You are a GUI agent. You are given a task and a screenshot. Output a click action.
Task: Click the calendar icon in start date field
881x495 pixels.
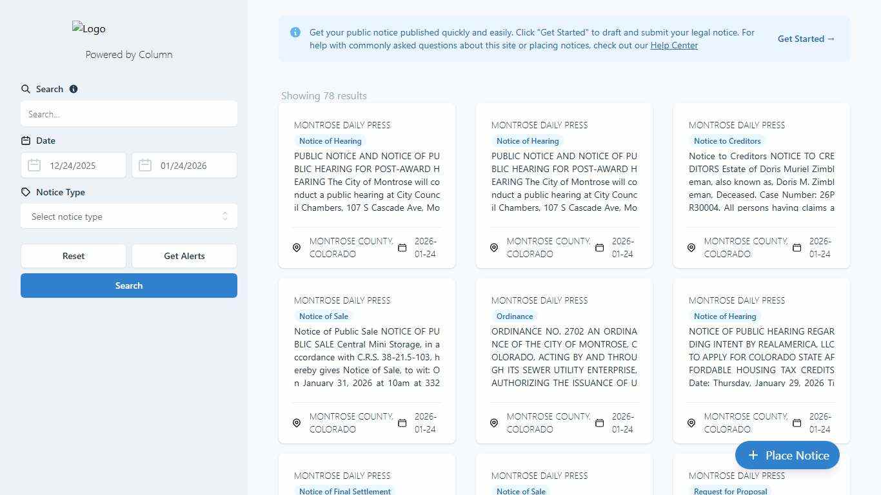coord(34,166)
